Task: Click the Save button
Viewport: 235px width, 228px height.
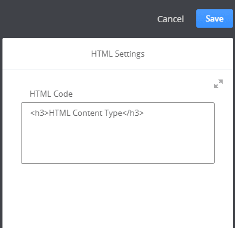Action: pyautogui.click(x=215, y=18)
